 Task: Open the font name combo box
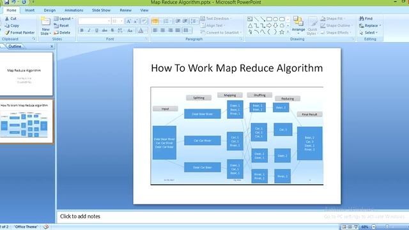tap(95, 21)
